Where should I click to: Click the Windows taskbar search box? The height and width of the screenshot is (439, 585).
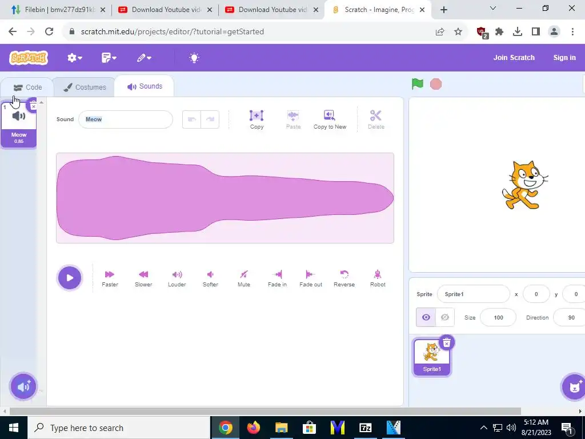click(x=119, y=428)
